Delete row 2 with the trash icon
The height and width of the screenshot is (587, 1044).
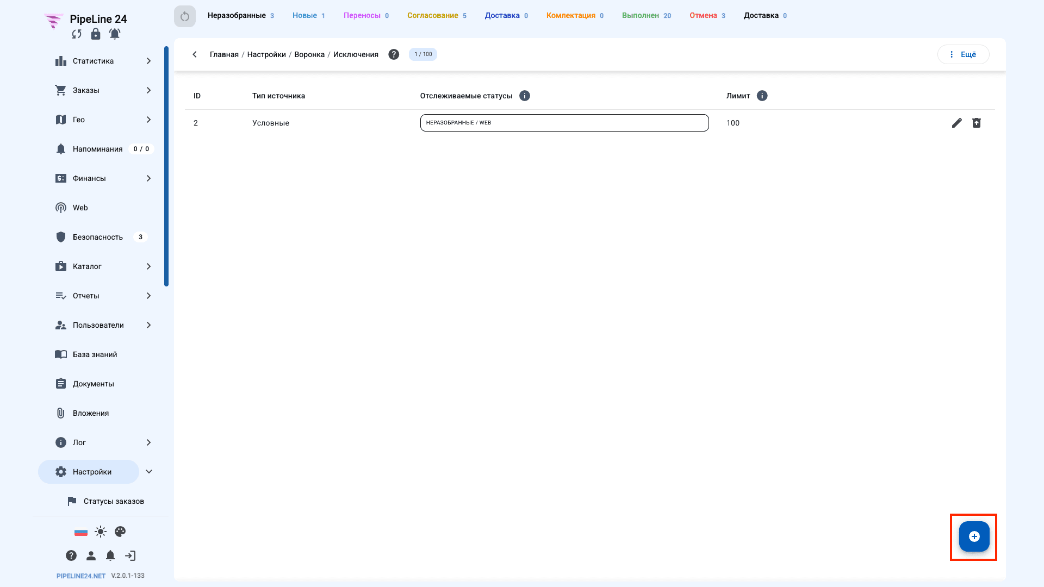(977, 123)
